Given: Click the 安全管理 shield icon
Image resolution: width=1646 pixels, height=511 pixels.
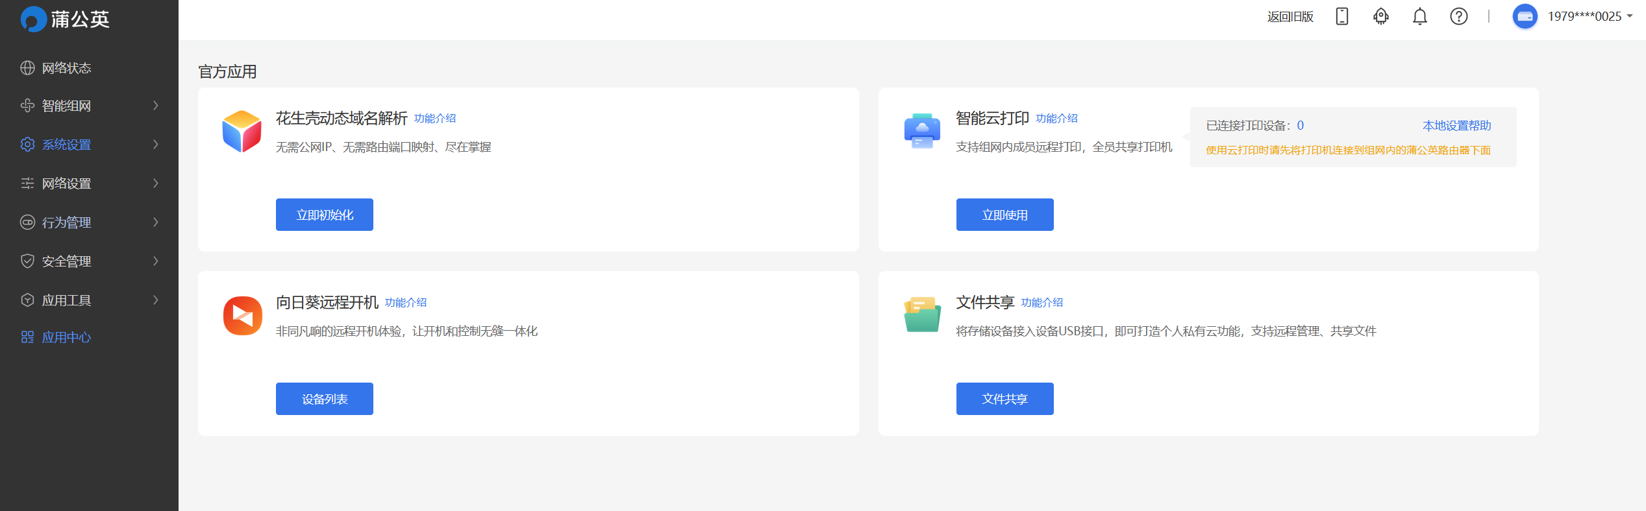Looking at the screenshot, I should tap(27, 261).
